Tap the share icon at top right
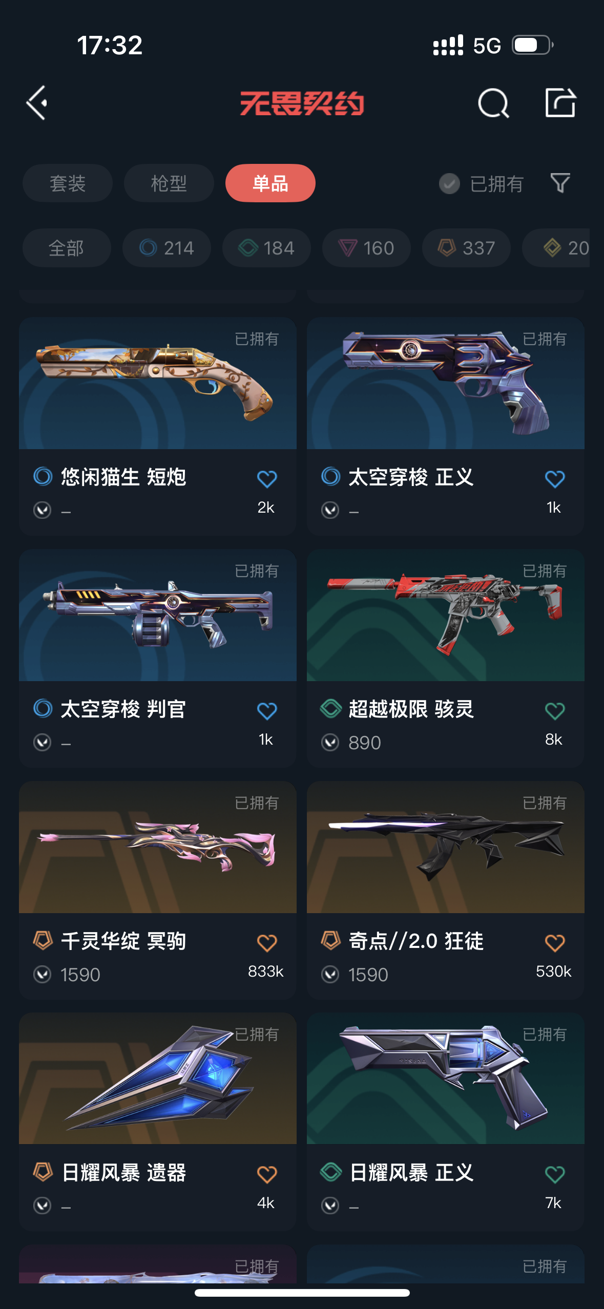 point(560,102)
